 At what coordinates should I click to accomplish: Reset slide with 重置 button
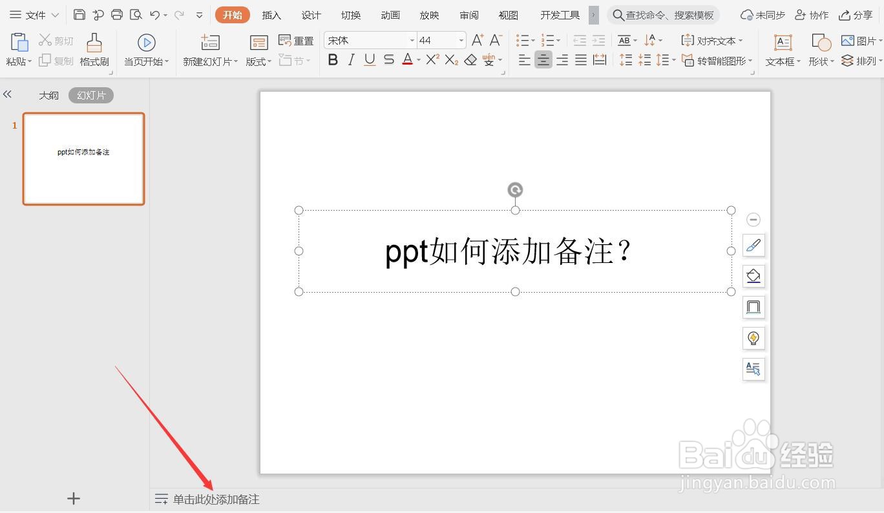tap(296, 41)
